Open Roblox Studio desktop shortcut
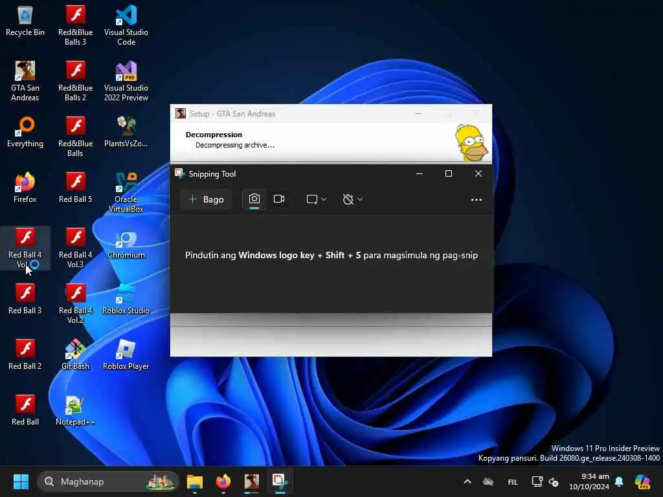Image resolution: width=663 pixels, height=497 pixels. (x=126, y=299)
